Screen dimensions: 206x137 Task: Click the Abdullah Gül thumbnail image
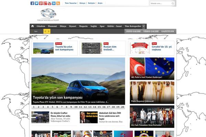(89, 117)
